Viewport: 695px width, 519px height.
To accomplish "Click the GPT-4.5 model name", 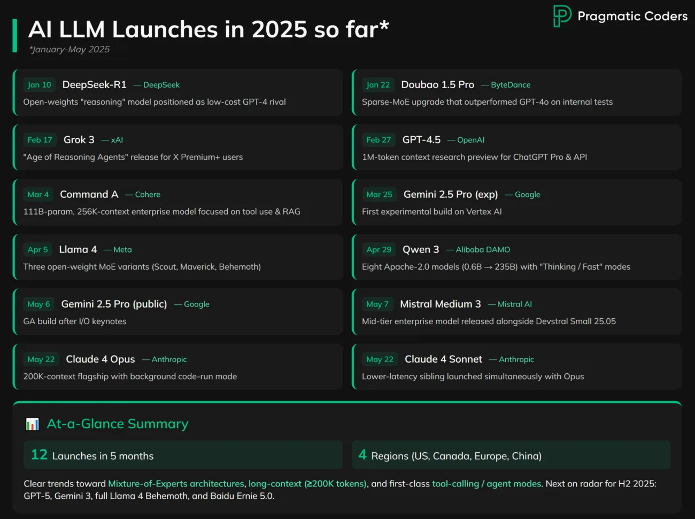I will click(421, 139).
